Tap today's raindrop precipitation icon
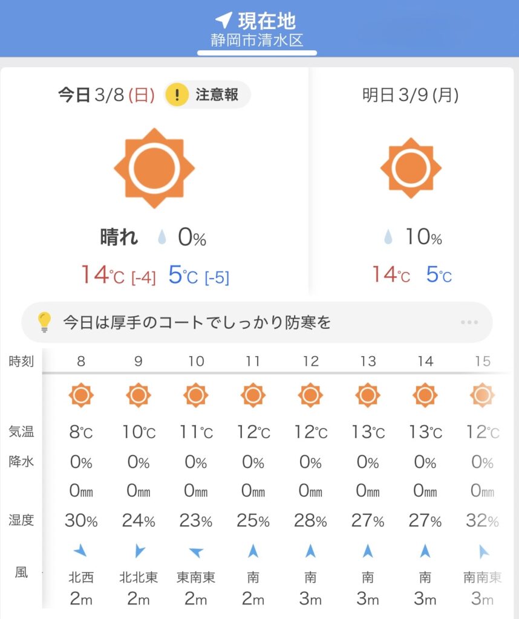 (162, 238)
